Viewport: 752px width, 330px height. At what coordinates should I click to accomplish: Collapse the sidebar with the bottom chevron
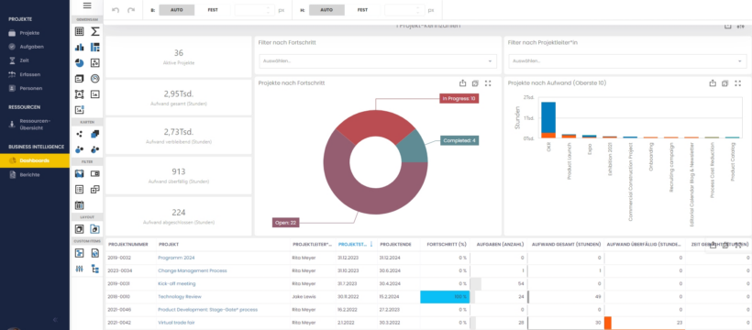pos(55,319)
